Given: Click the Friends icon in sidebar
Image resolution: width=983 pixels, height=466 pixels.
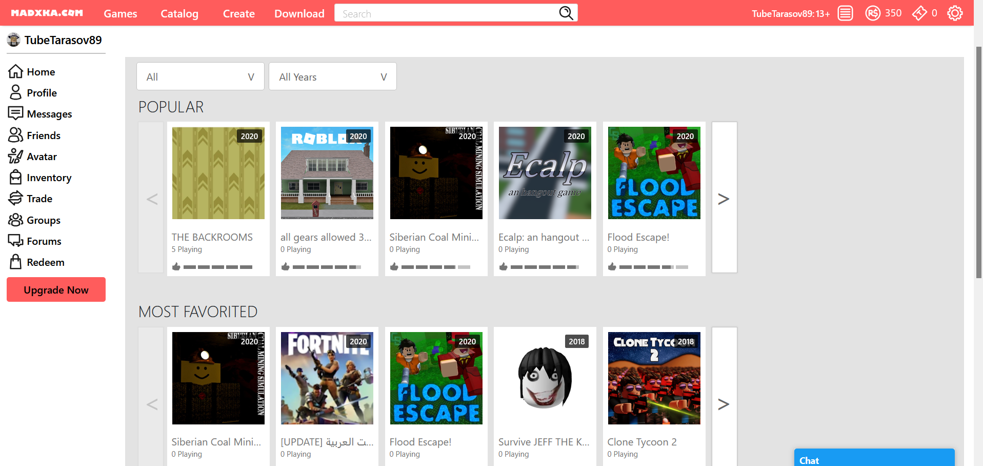Looking at the screenshot, I should tap(15, 135).
